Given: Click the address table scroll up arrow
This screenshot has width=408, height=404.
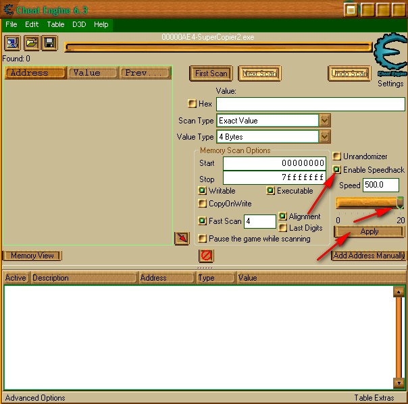Looking at the screenshot, I should pyautogui.click(x=399, y=292).
